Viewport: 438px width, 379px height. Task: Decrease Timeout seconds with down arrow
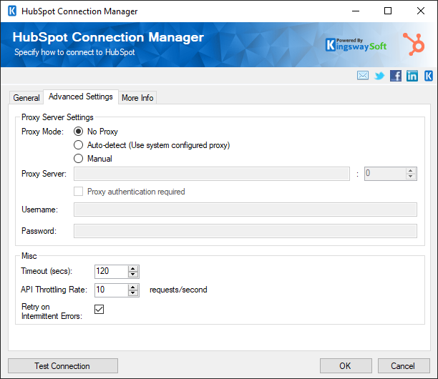coord(133,275)
